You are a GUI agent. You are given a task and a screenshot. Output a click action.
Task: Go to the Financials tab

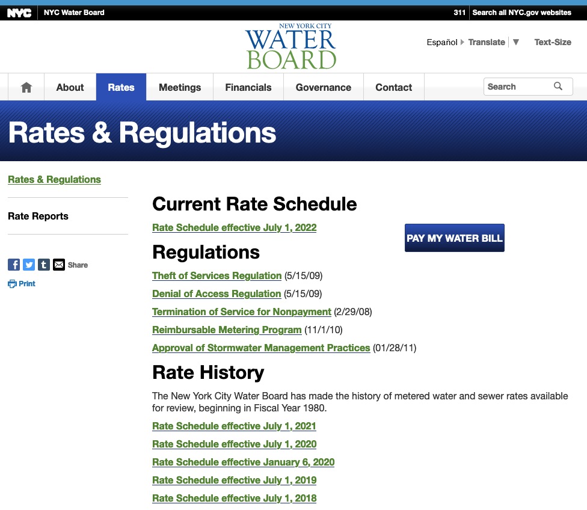pos(248,87)
